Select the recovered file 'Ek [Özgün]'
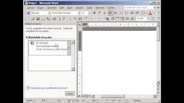The width and height of the screenshot is (184, 103). (48, 48)
